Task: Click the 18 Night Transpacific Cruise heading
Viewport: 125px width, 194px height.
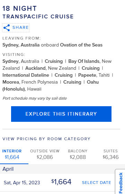Action: 38,12
